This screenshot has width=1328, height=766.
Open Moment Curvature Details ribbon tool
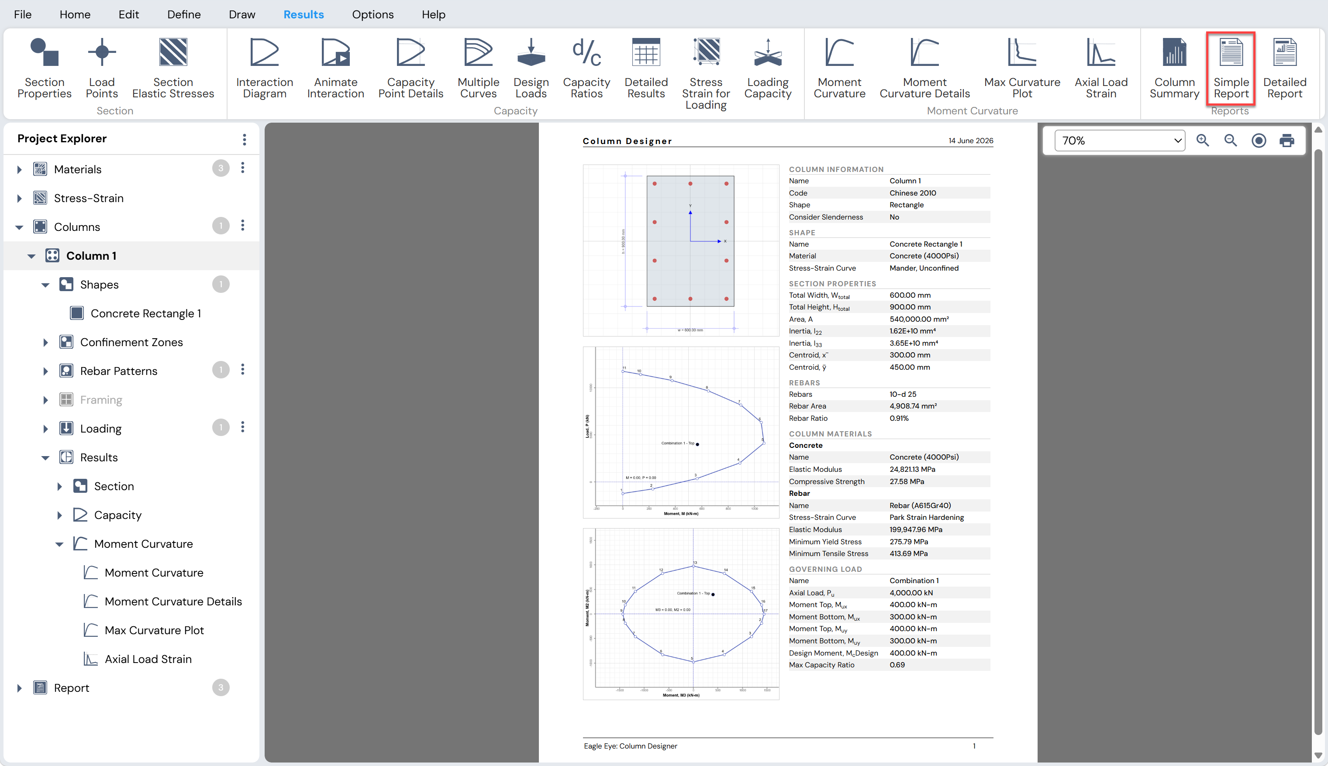click(x=924, y=68)
